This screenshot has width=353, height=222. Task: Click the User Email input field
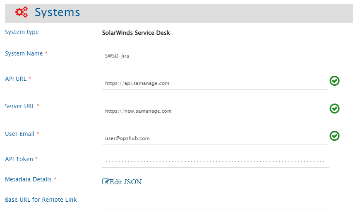pyautogui.click(x=215, y=138)
